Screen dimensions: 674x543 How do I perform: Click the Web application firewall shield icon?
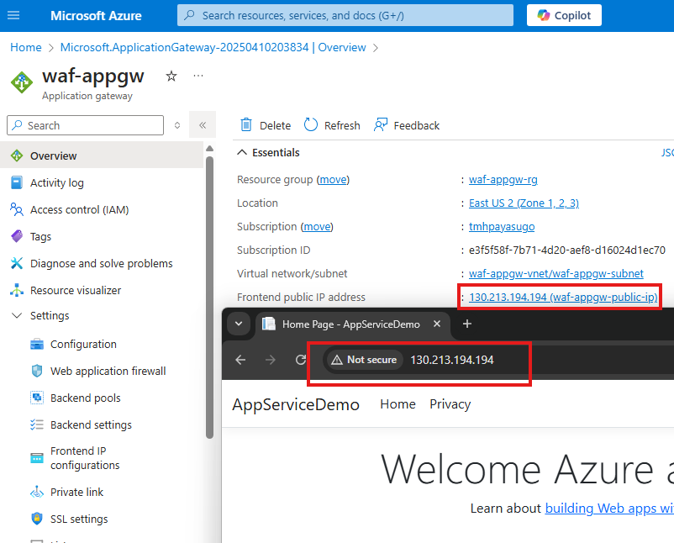(37, 371)
